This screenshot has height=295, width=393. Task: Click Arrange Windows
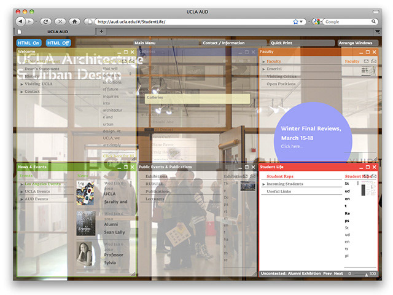pos(357,43)
